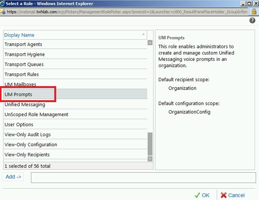
Task: Select the View-Only Audit Logs role
Action: pyautogui.click(x=75, y=134)
